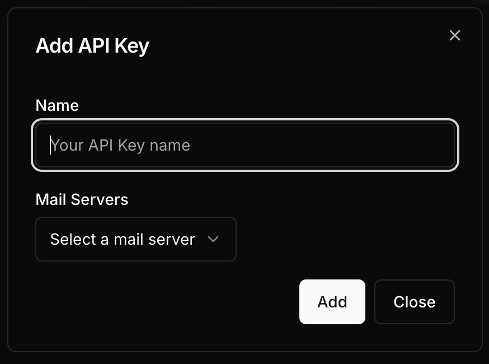Close the dialog with the X icon

tap(454, 35)
